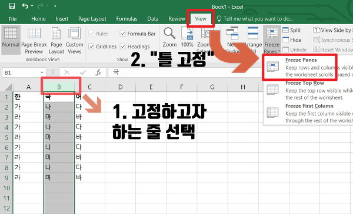The width and height of the screenshot is (353, 214).
Task: Click Synchronous Scrolling option
Action: pos(333,40)
